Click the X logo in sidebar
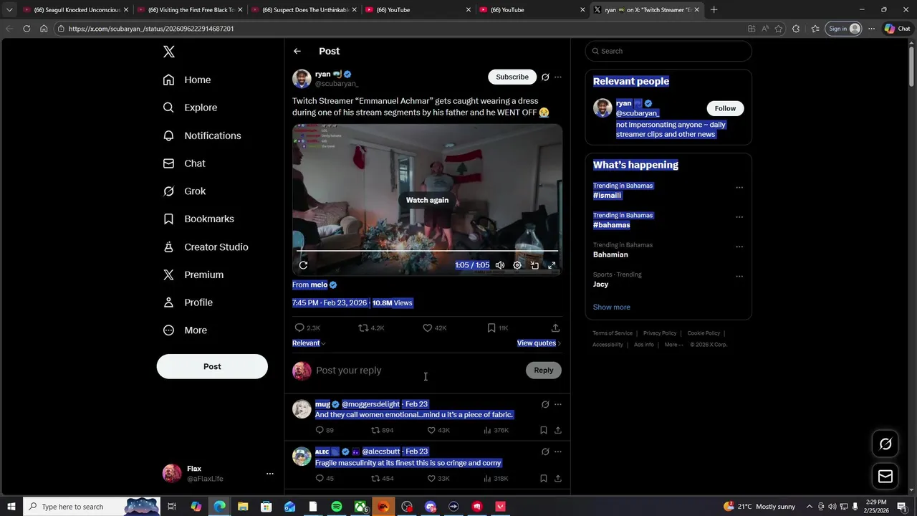Screen dimensions: 917x516 point(168,52)
